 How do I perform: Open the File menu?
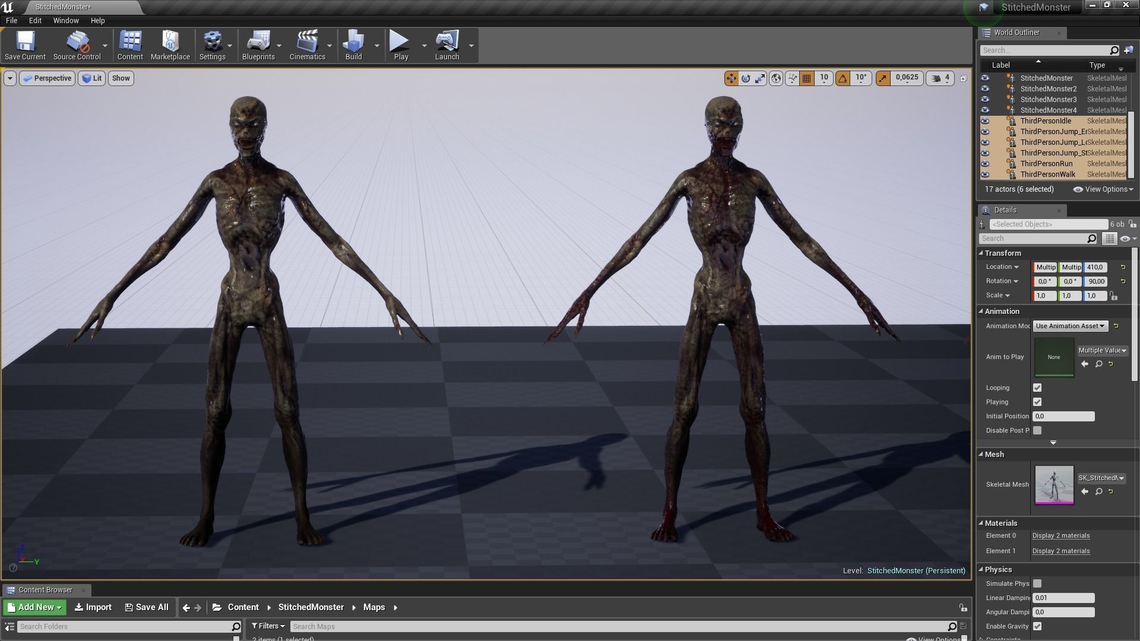[x=11, y=20]
